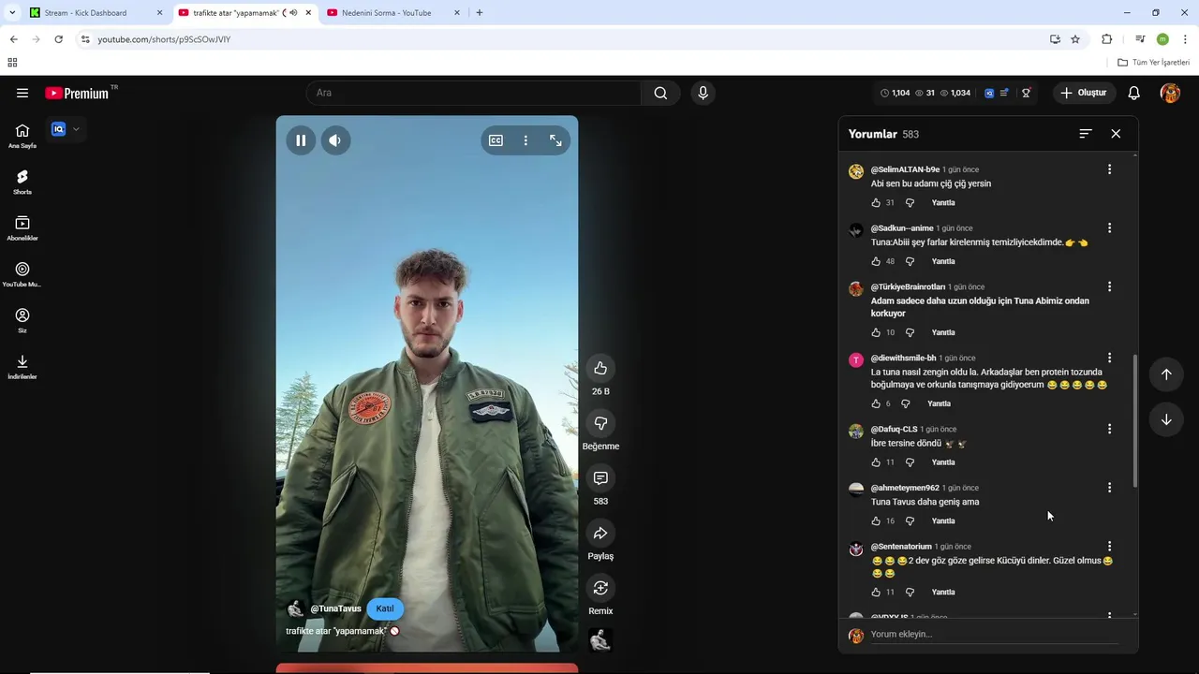
Task: Click the Oluştur create button
Action: tap(1083, 93)
